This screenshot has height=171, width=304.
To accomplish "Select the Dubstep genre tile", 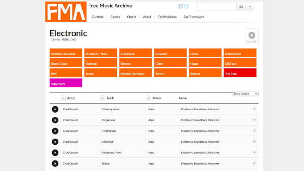I will tap(101, 63).
